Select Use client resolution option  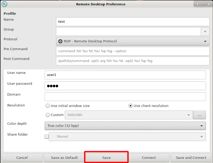pyautogui.click(x=131, y=106)
